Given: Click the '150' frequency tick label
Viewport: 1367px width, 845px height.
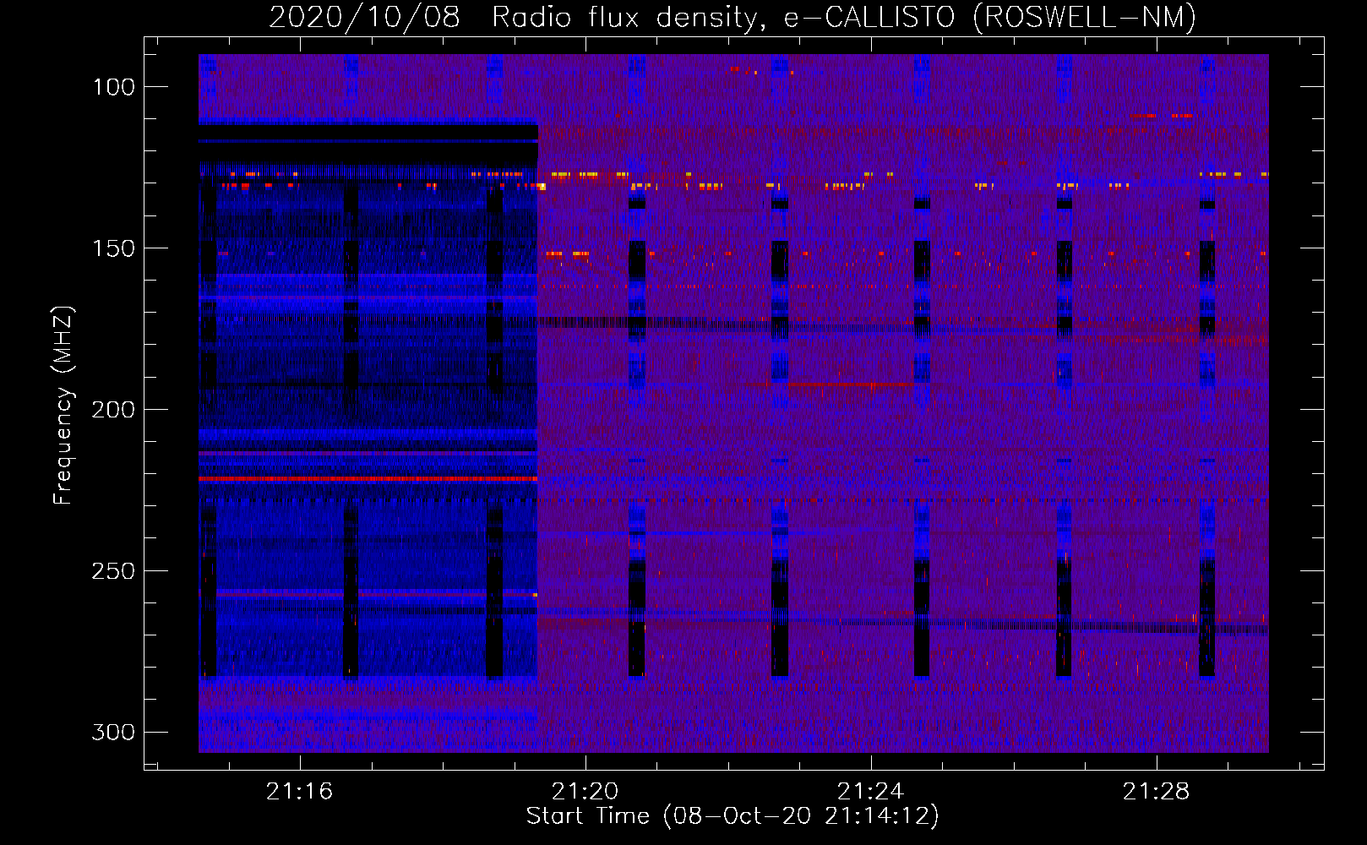Looking at the screenshot, I should 113,248.
